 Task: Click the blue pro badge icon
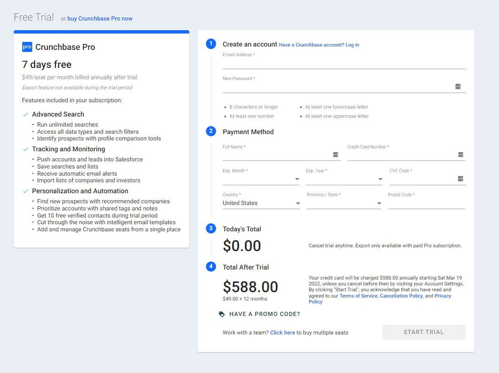[x=27, y=47]
